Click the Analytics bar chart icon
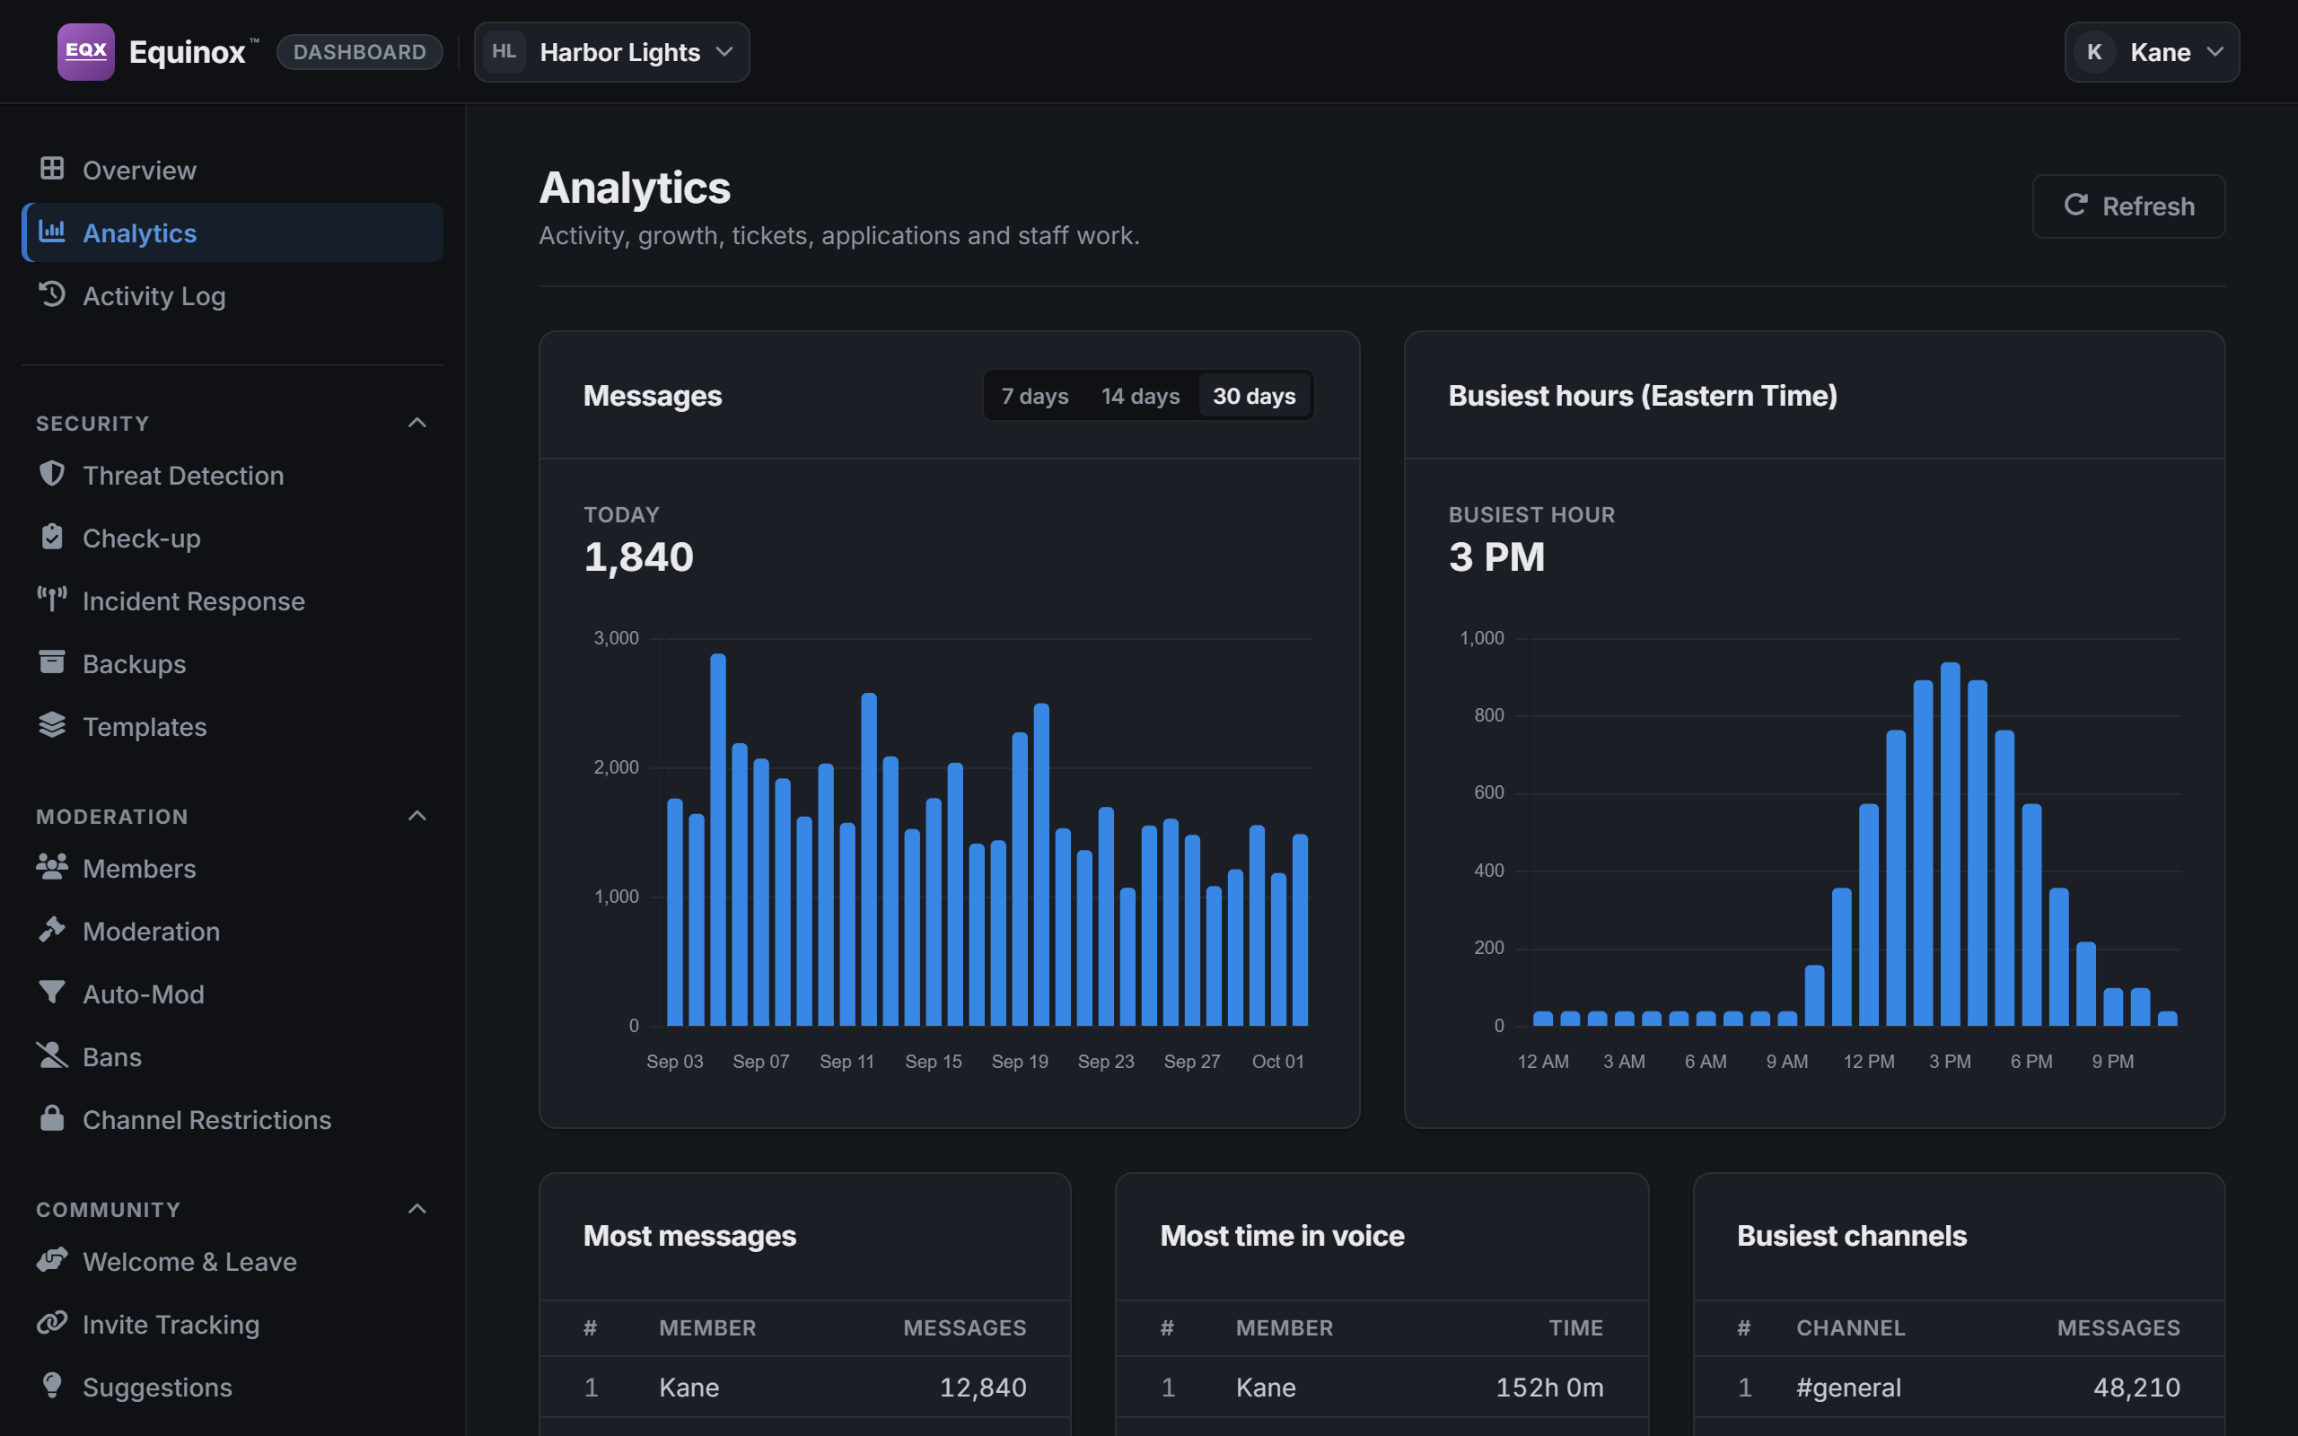The image size is (2298, 1436). (x=52, y=232)
